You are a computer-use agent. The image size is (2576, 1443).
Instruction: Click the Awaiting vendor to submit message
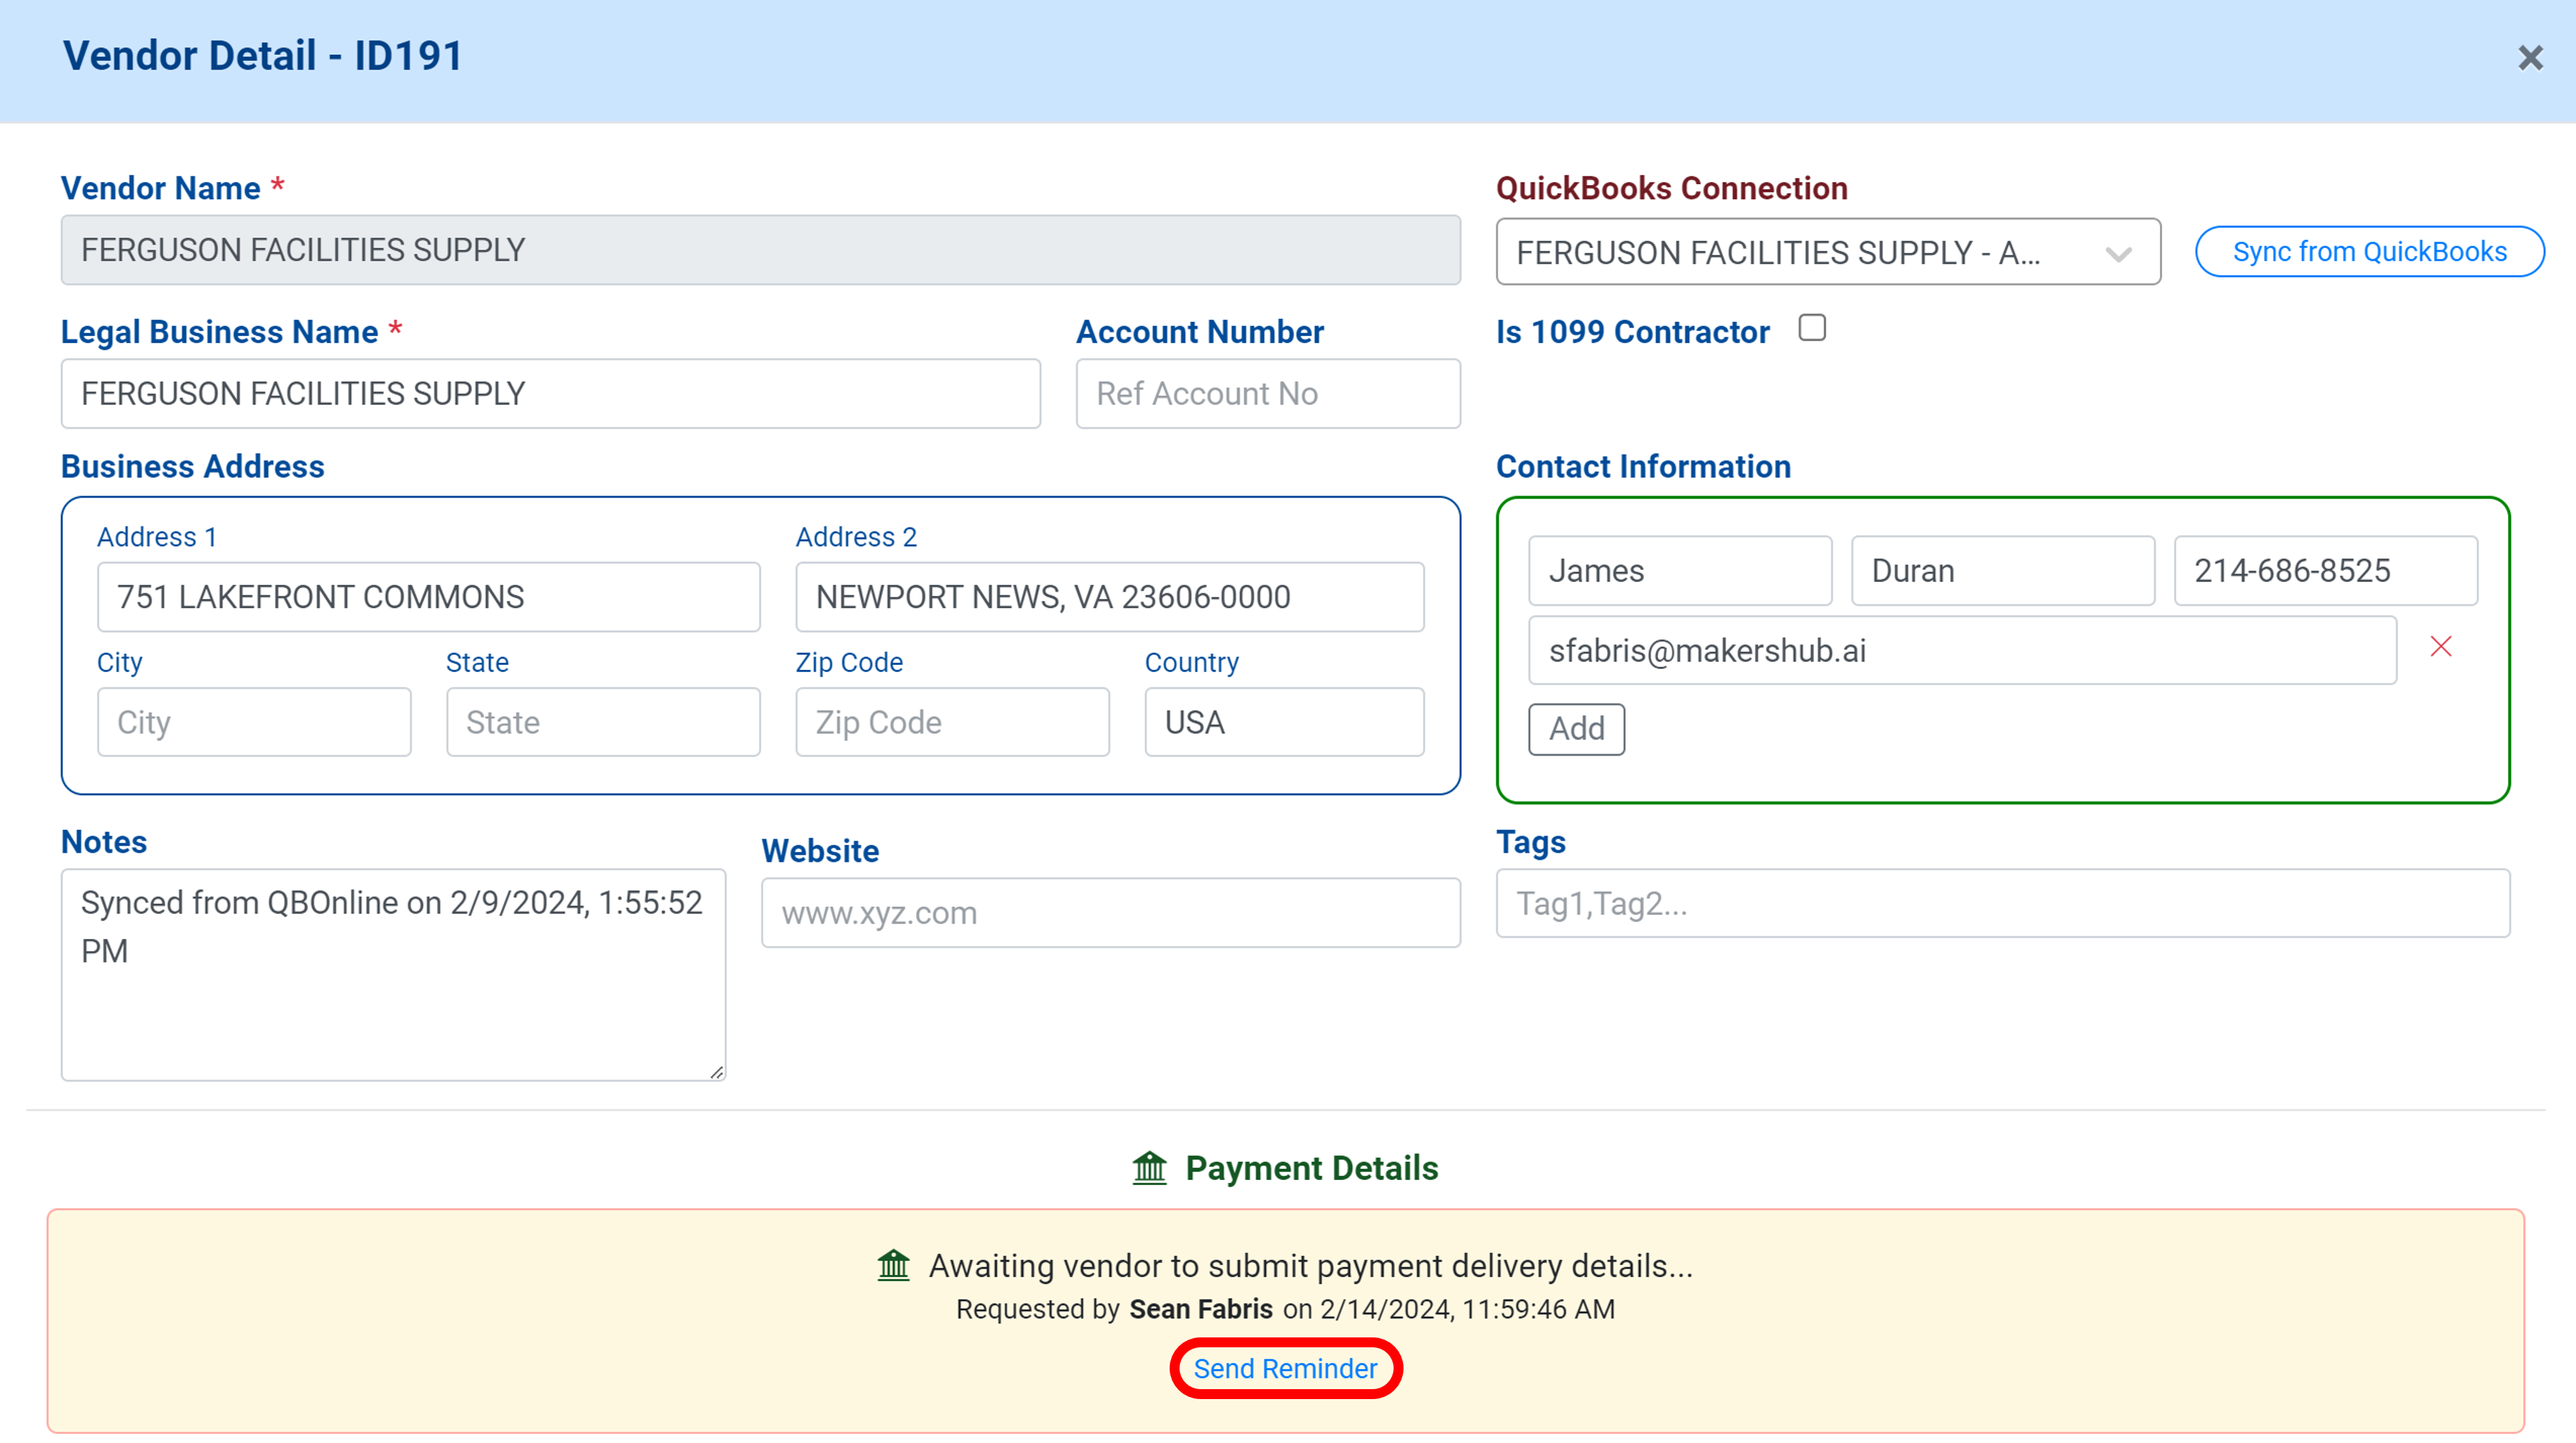pyautogui.click(x=1310, y=1266)
